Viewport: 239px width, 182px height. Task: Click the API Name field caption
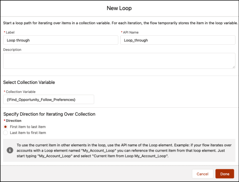click(x=131, y=32)
